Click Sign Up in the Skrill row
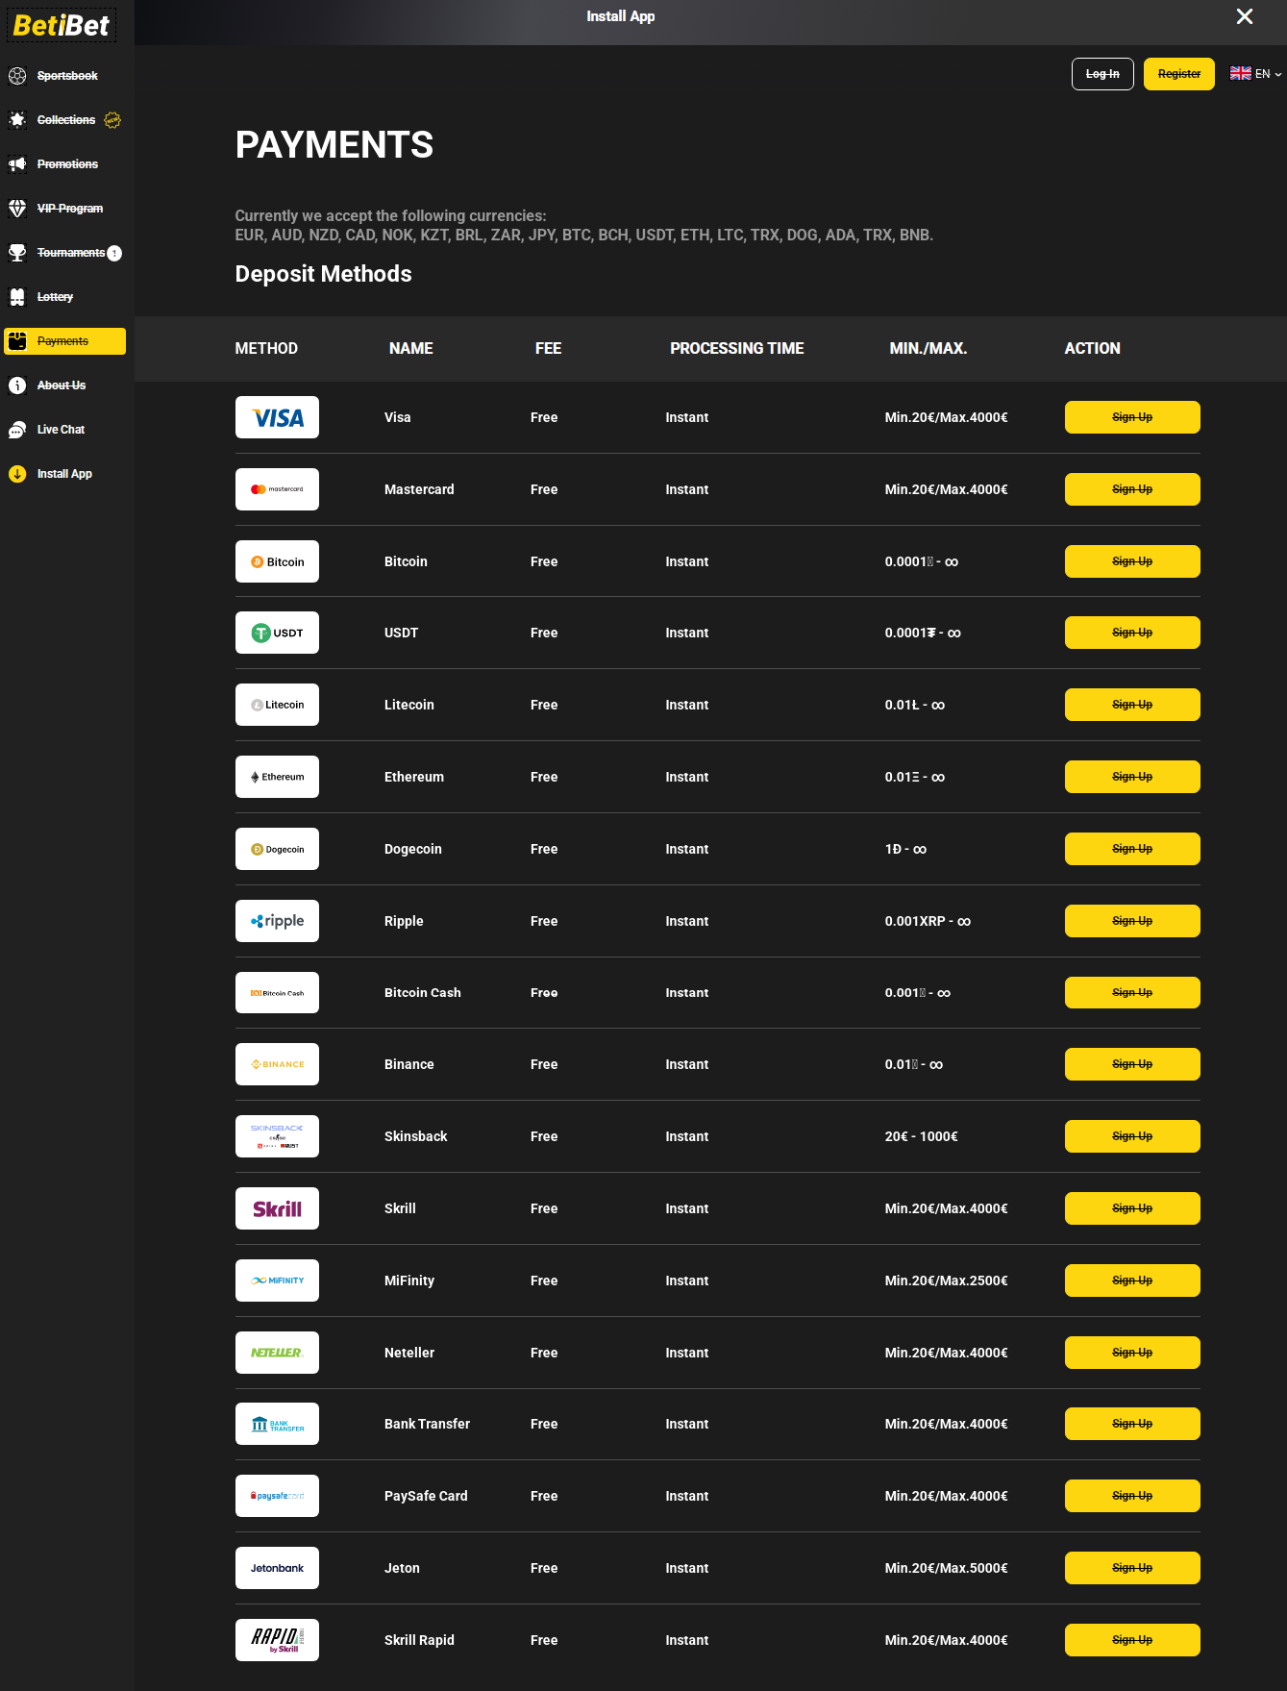The width and height of the screenshot is (1287, 1691). click(1132, 1208)
